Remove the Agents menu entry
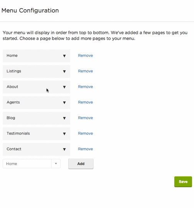 pos(85,102)
